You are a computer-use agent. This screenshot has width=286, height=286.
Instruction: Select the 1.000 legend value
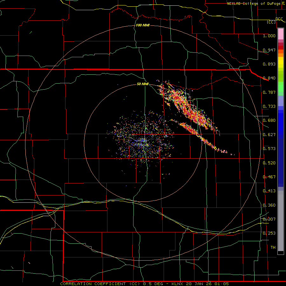tap(269, 36)
